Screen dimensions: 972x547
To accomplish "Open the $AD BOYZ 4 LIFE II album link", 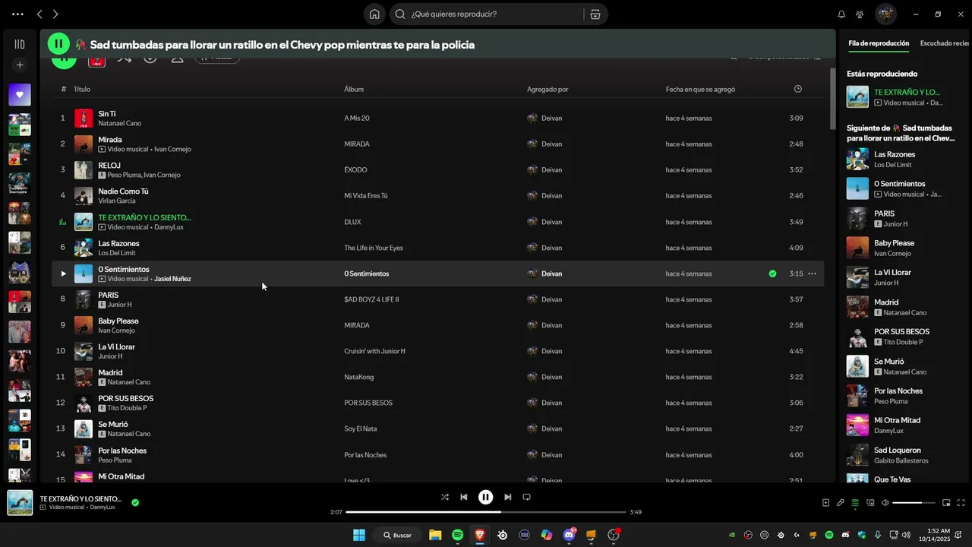I will (371, 299).
